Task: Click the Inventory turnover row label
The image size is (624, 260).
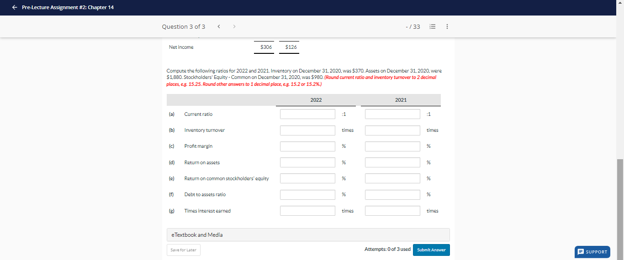Action: pyautogui.click(x=205, y=130)
